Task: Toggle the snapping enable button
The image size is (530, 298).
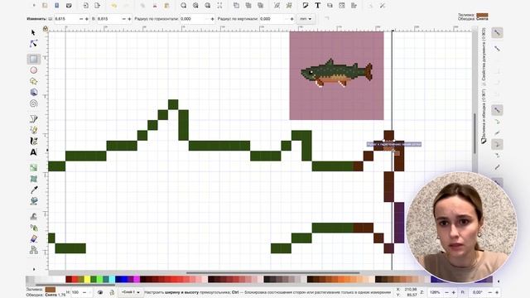Action: coord(497,33)
